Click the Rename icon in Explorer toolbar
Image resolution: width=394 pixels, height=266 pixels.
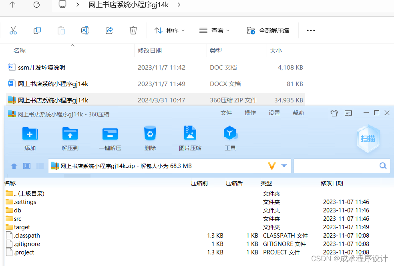point(85,30)
